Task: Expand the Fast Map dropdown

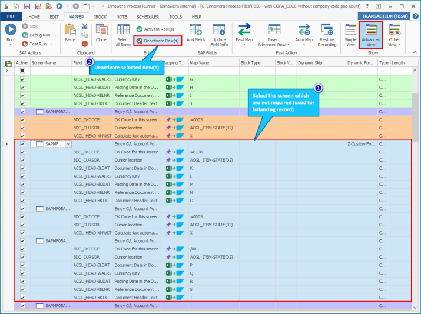Action: (244, 45)
